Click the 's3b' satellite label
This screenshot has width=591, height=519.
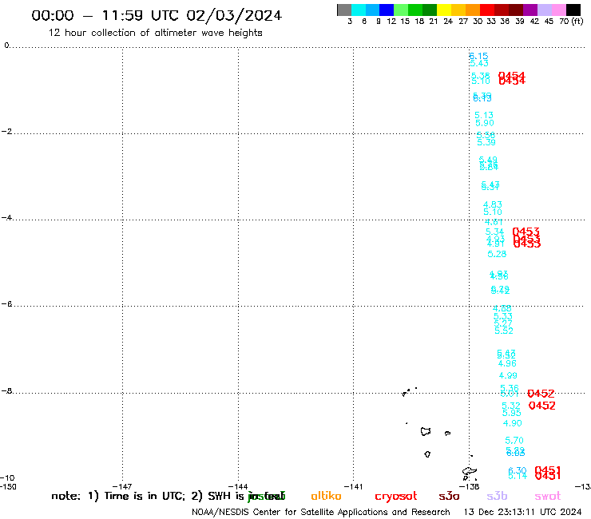tap(497, 496)
